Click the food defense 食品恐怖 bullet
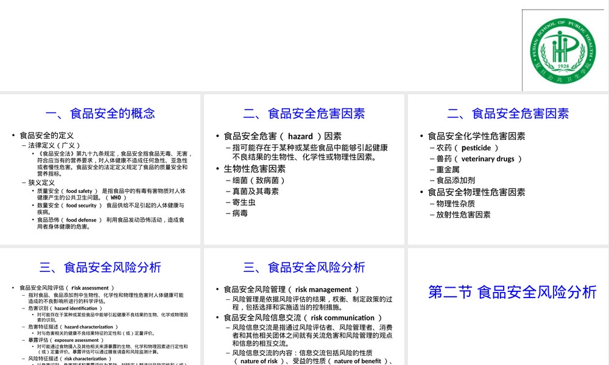609x365 pixels. (111, 223)
